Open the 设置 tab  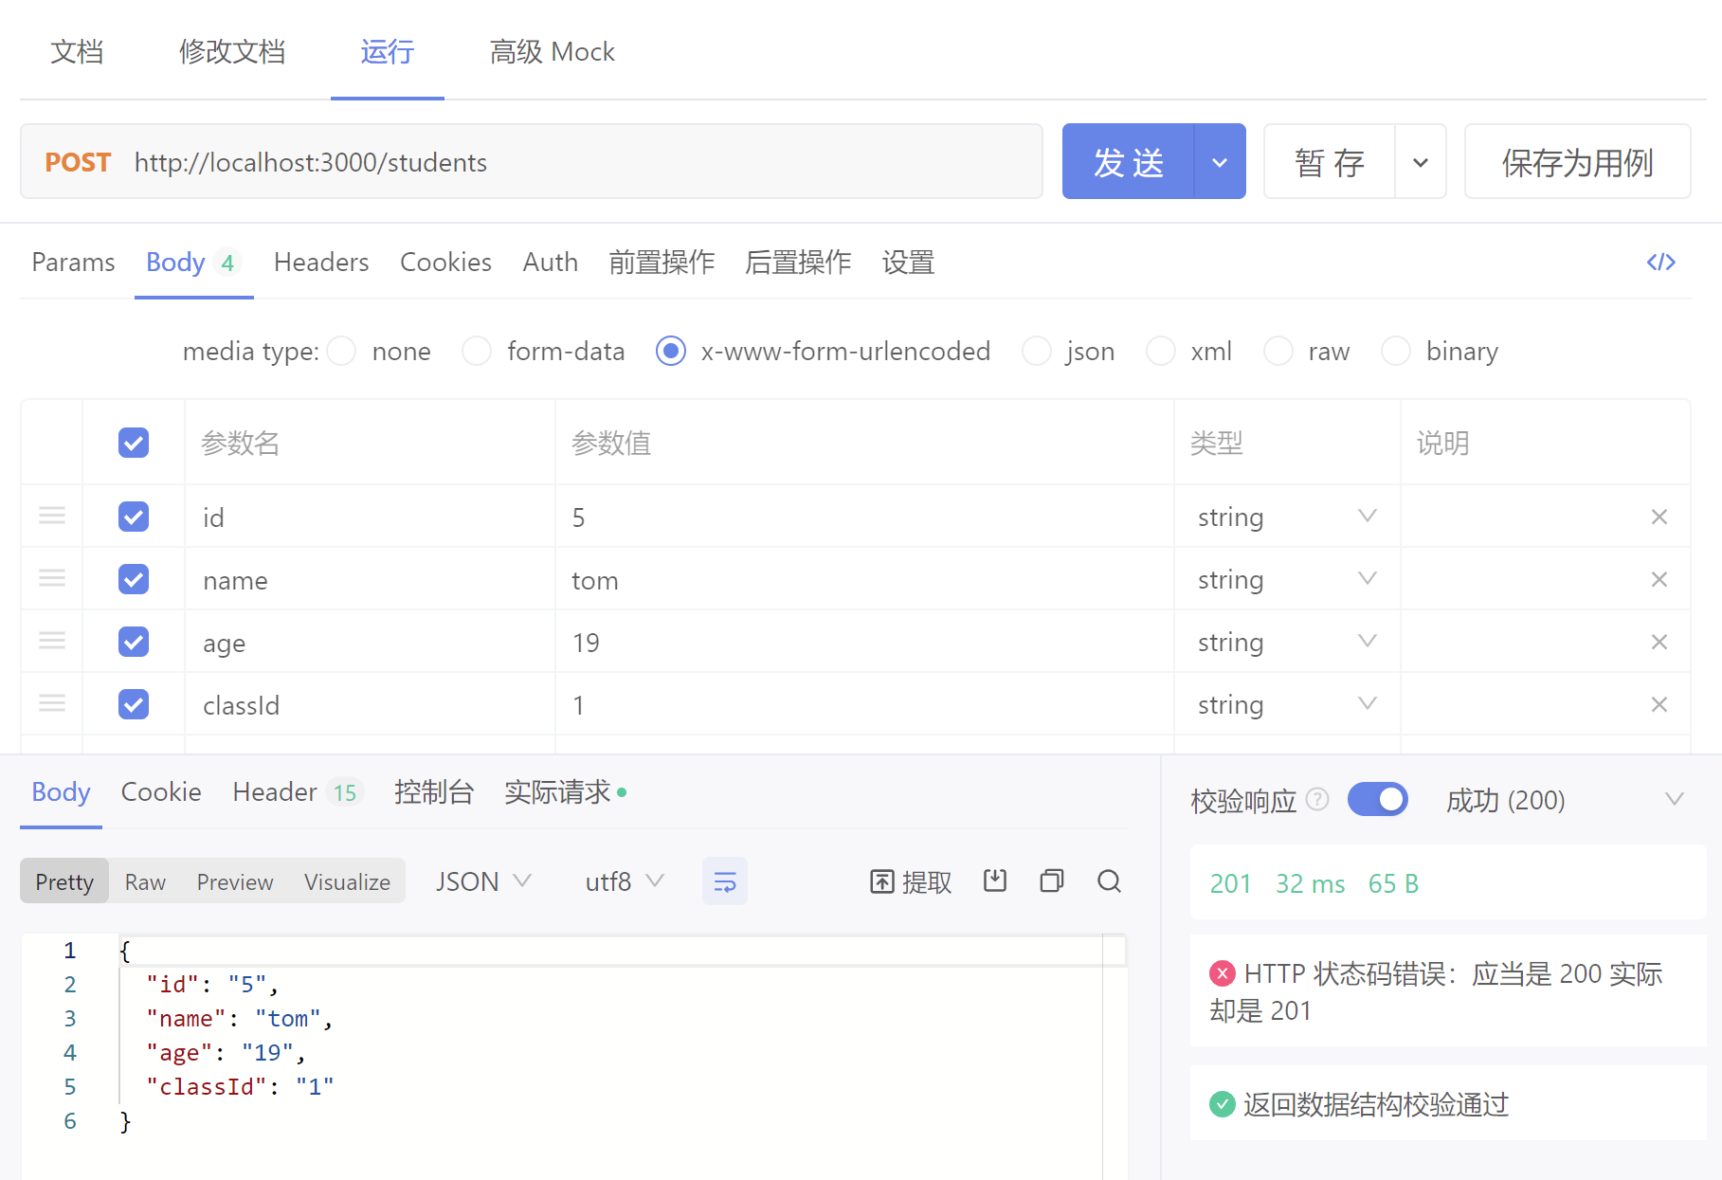click(x=909, y=262)
